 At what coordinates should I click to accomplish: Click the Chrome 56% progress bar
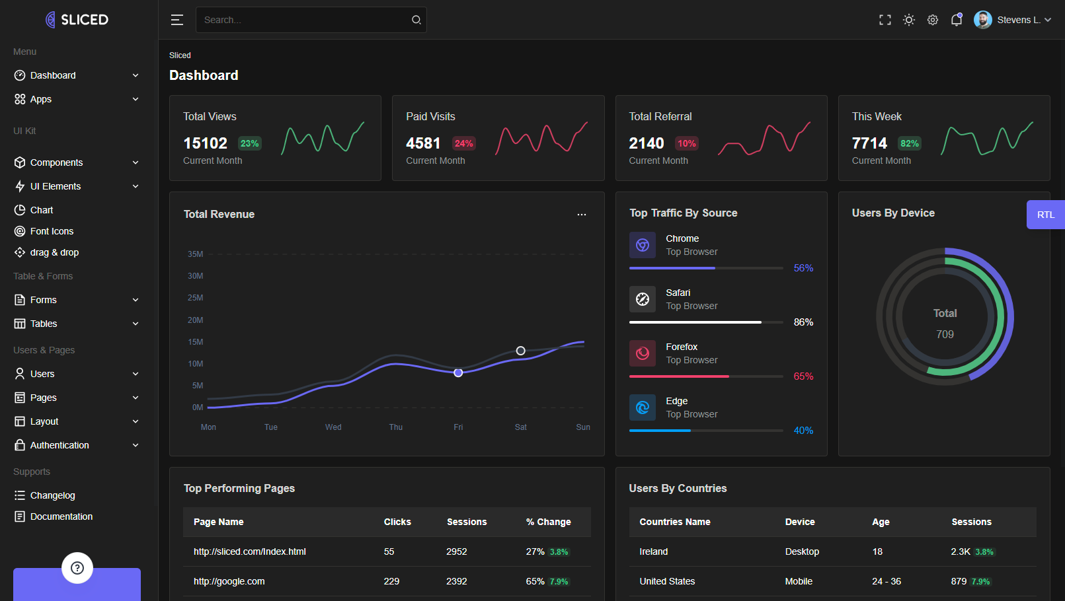coord(705,268)
